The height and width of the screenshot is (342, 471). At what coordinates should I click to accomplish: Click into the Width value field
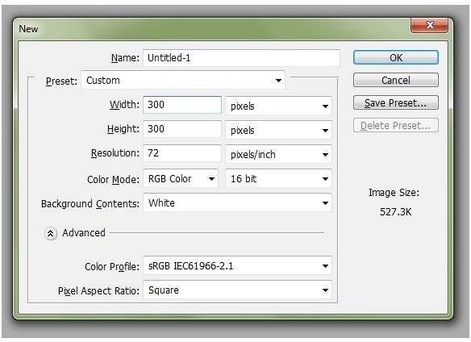click(x=182, y=105)
